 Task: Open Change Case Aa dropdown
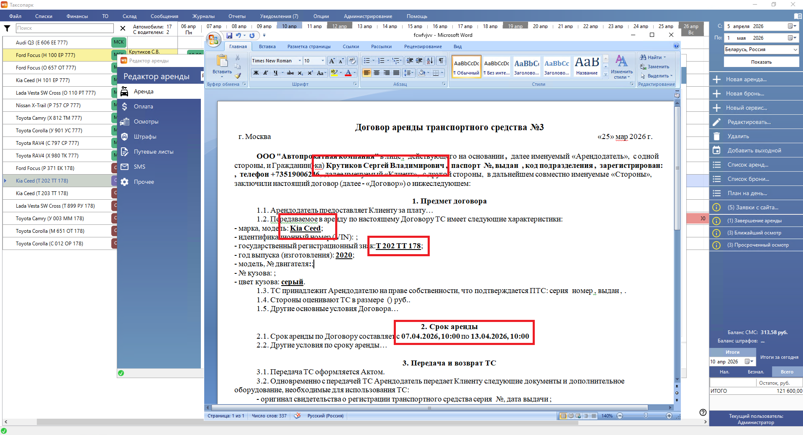pyautogui.click(x=321, y=73)
